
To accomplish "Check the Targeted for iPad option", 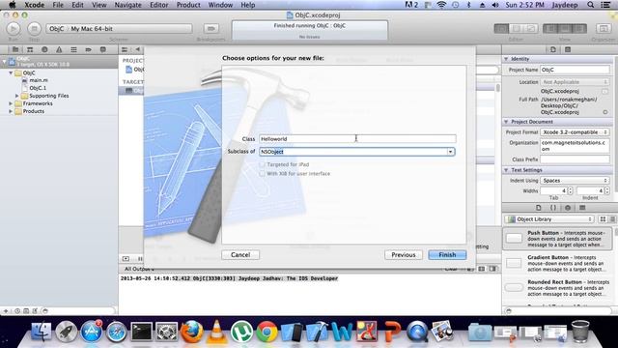I will click(262, 164).
